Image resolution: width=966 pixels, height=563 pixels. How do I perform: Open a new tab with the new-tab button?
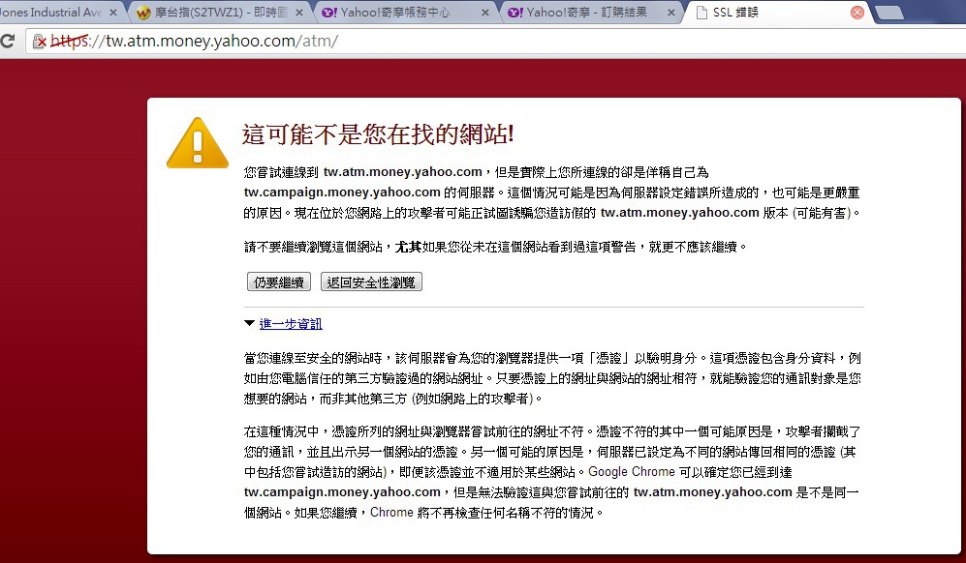click(x=889, y=13)
